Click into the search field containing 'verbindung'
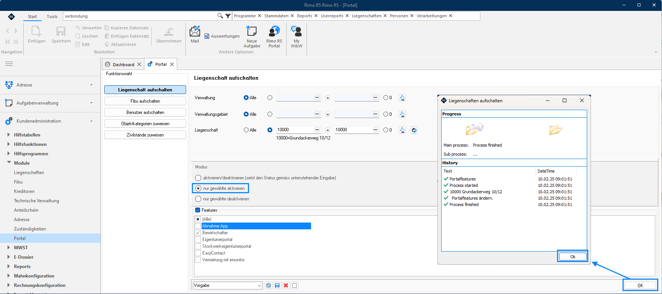This screenshot has width=662, height=294. click(140, 16)
